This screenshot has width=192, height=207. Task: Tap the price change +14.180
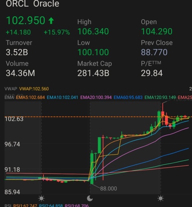[18, 32]
